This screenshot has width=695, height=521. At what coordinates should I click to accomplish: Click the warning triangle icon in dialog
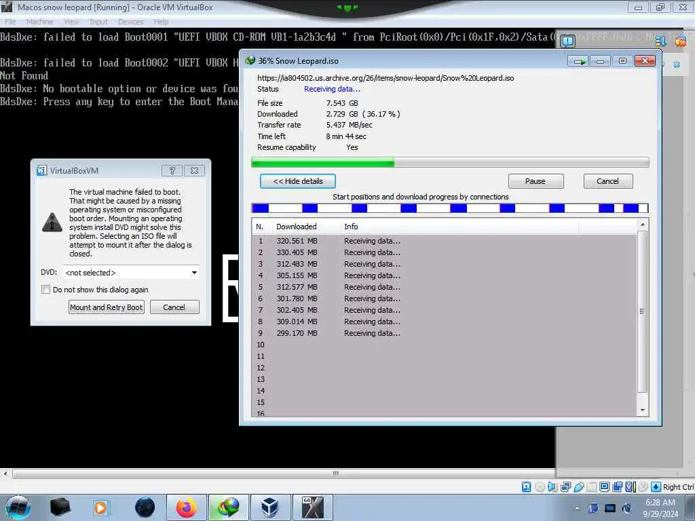pos(52,223)
